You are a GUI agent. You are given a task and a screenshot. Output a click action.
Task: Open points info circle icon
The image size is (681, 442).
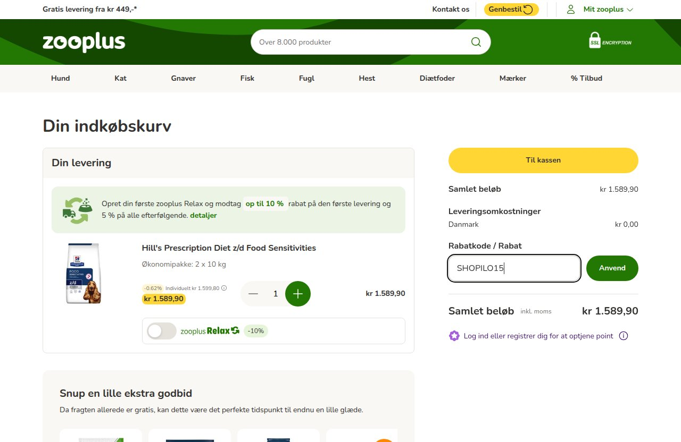tap(624, 336)
